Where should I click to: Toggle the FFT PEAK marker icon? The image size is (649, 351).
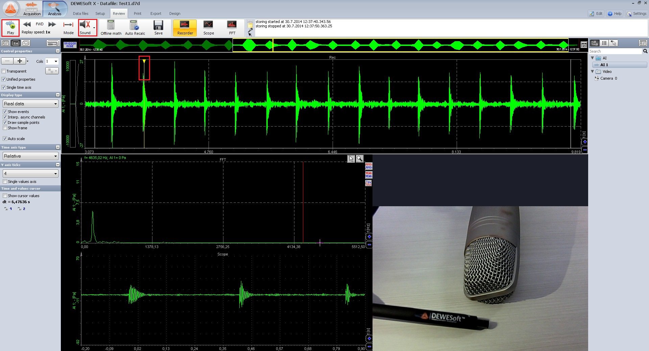coord(368,175)
